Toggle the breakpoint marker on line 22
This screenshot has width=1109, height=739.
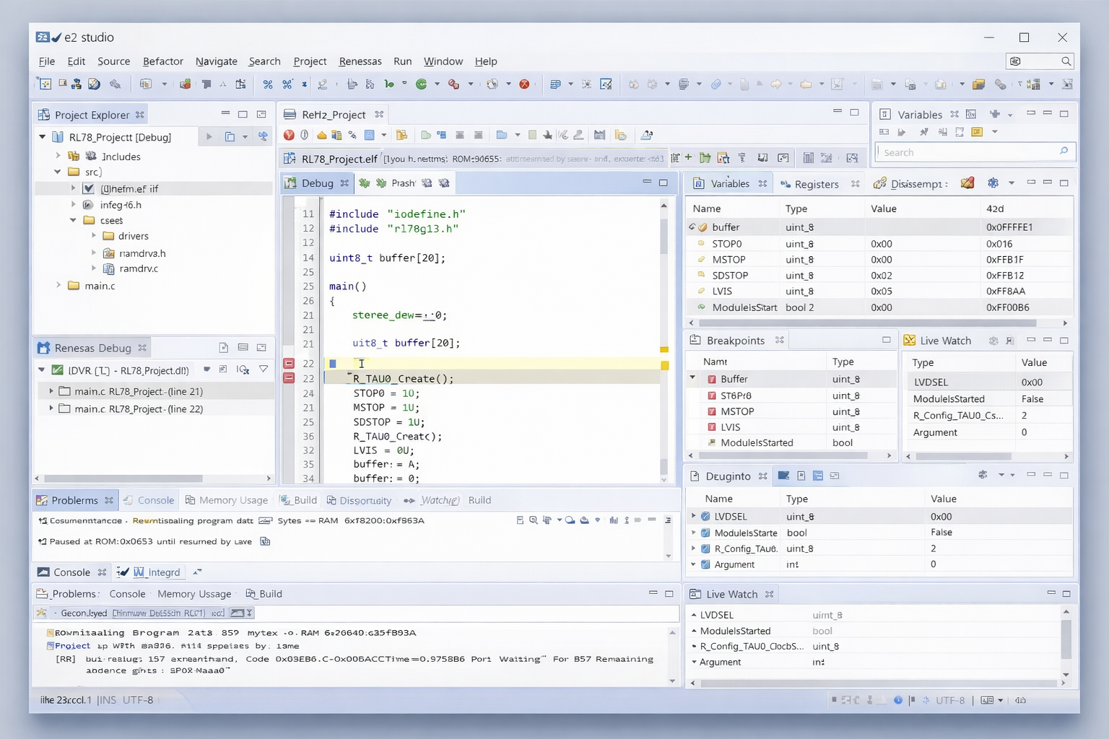289,364
